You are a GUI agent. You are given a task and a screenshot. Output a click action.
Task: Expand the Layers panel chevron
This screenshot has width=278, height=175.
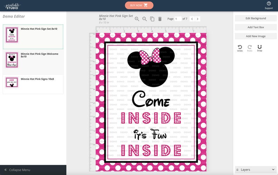point(273,169)
